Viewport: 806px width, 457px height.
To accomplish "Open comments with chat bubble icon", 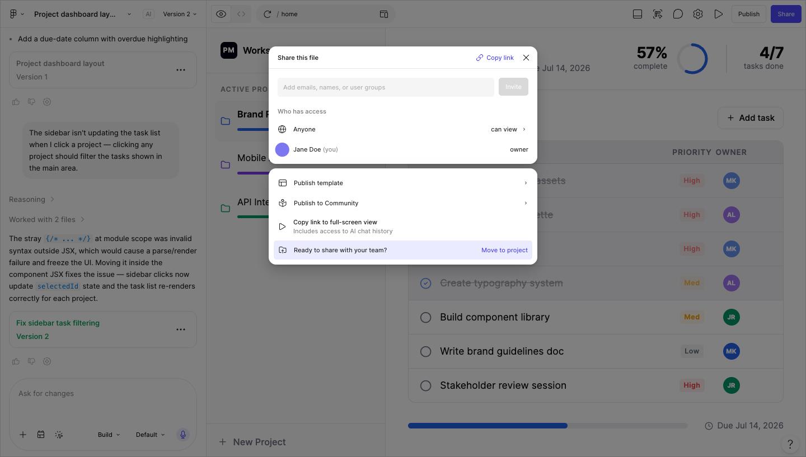I will coord(678,14).
